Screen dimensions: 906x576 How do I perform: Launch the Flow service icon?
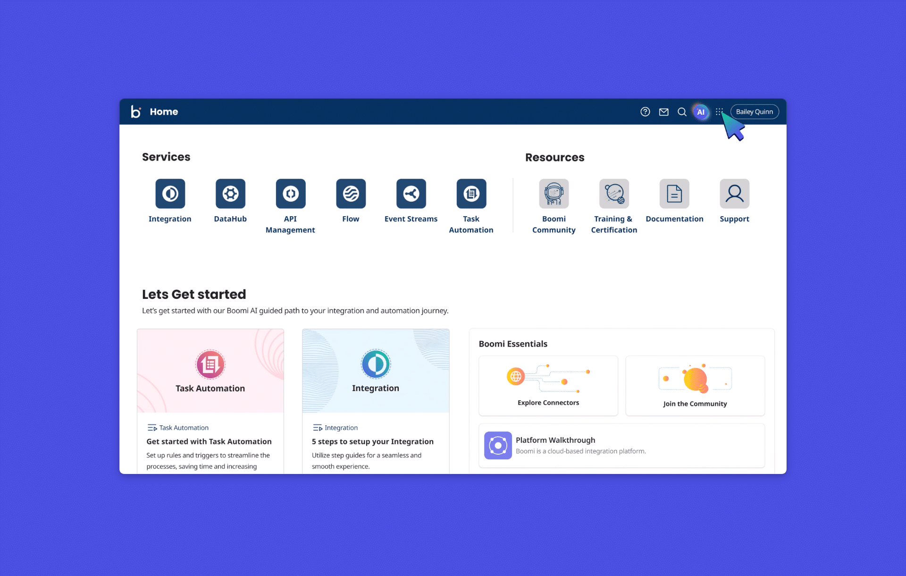tap(351, 194)
